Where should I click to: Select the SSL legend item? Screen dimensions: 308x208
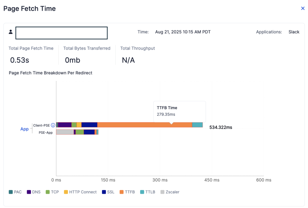(x=108, y=192)
